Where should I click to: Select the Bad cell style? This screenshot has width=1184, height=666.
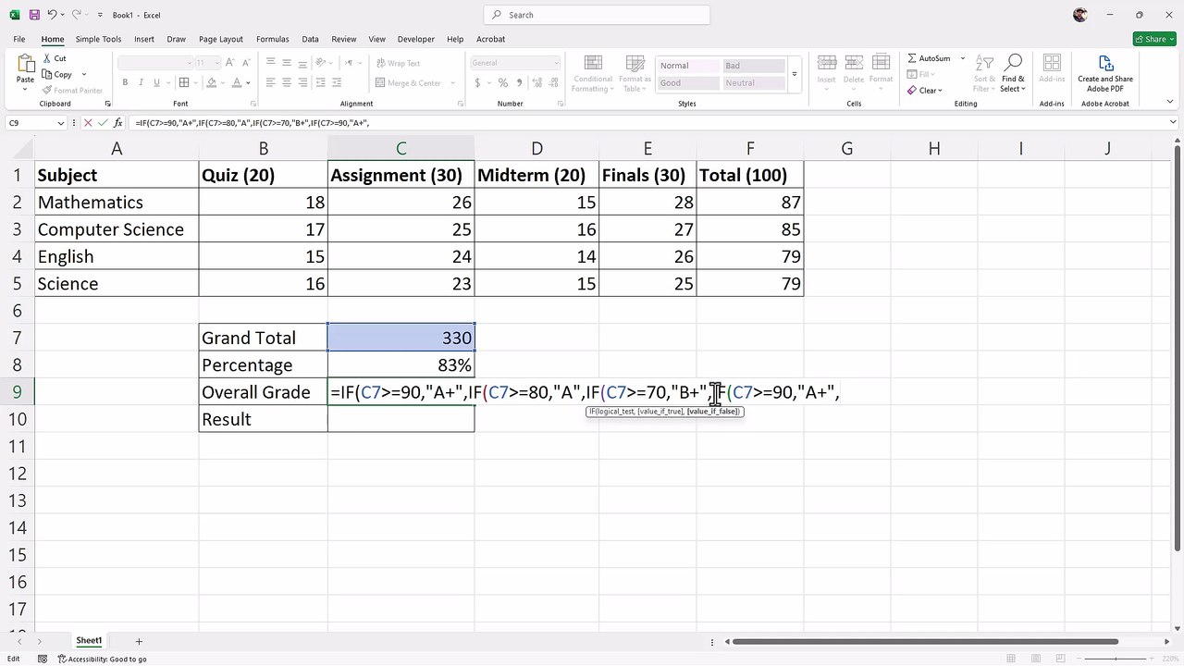(752, 66)
